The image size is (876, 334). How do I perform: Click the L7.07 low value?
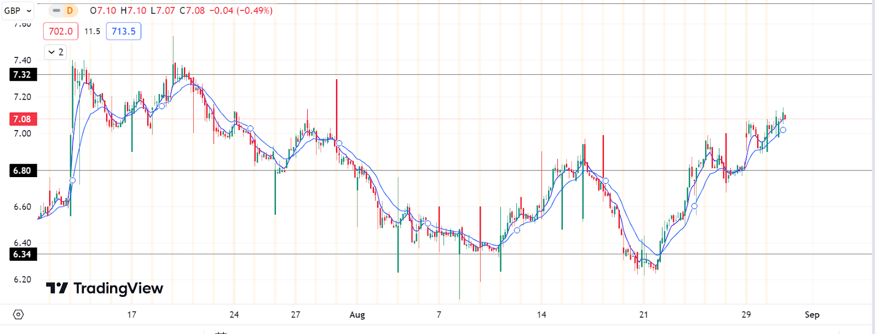163,10
